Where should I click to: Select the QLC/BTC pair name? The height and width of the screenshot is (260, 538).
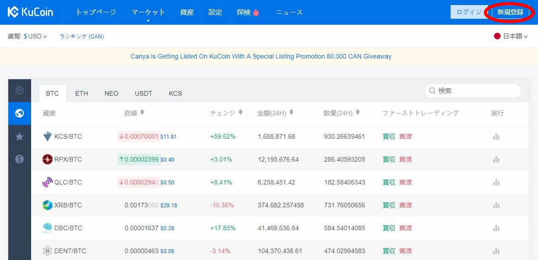pos(68,182)
